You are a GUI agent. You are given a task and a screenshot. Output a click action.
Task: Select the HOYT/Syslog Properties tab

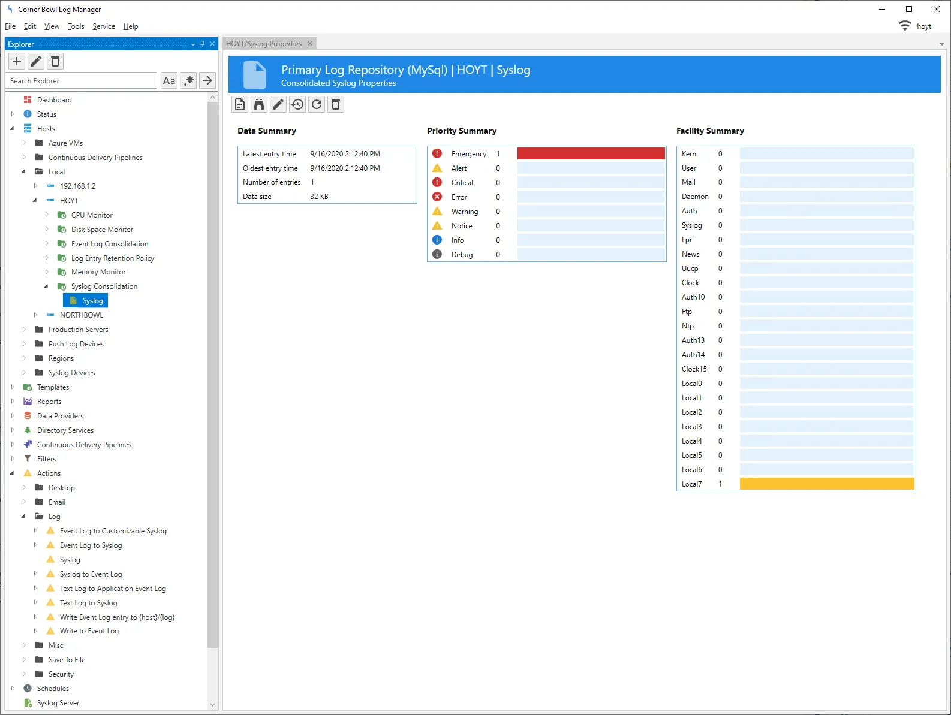pyautogui.click(x=264, y=44)
